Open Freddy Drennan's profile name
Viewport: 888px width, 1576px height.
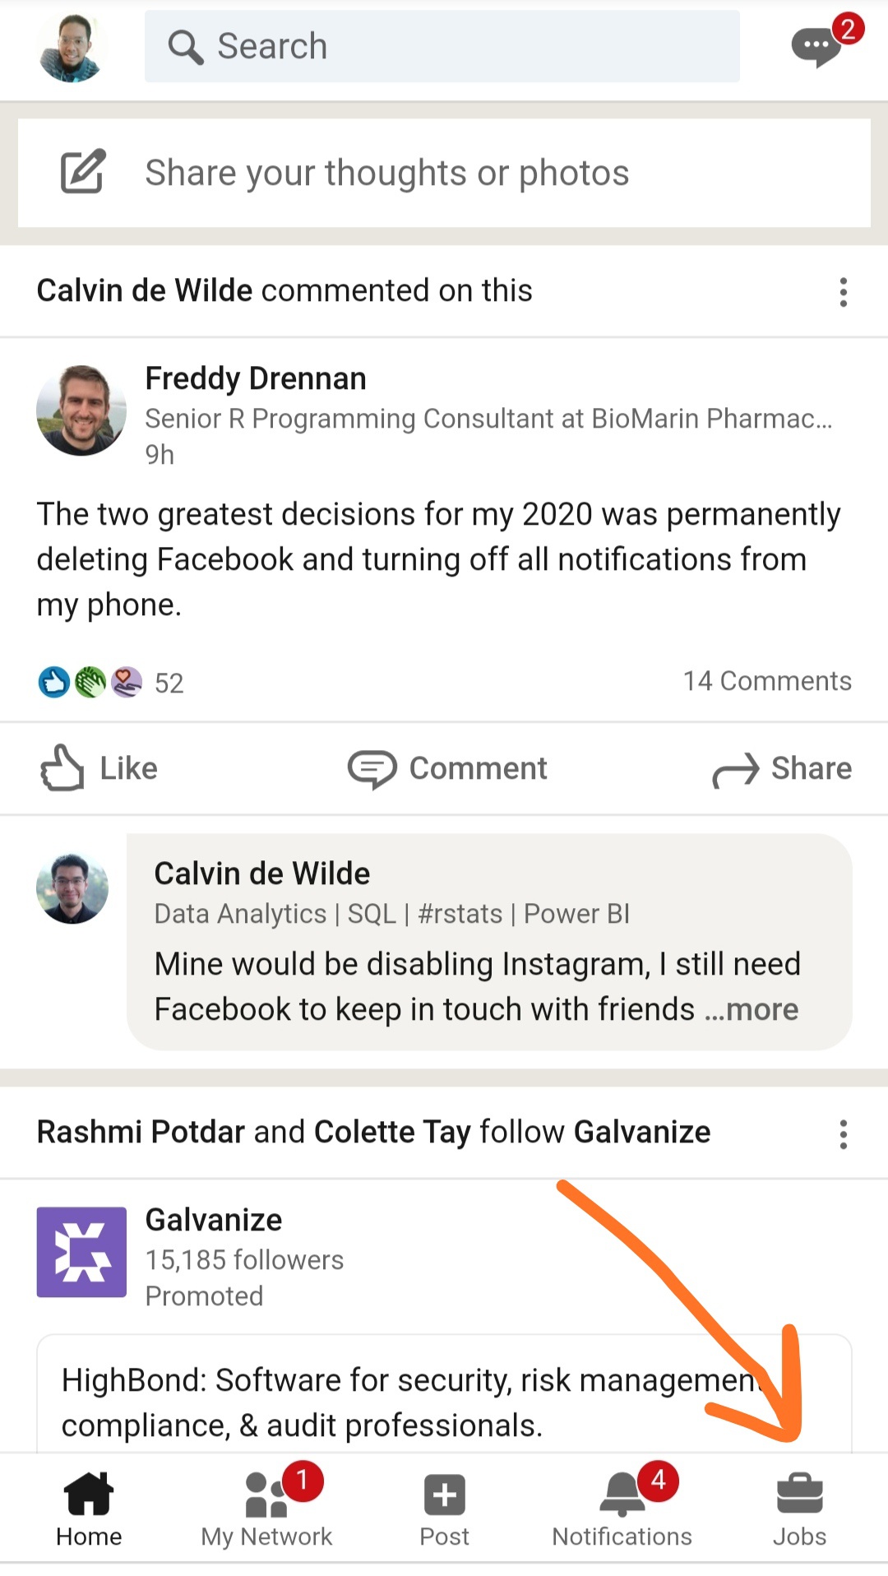[x=256, y=378]
